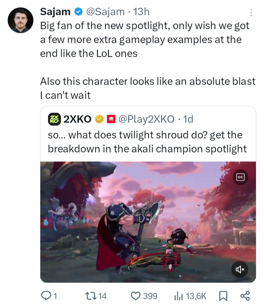Open Sajam's profile picture

(x=21, y=20)
